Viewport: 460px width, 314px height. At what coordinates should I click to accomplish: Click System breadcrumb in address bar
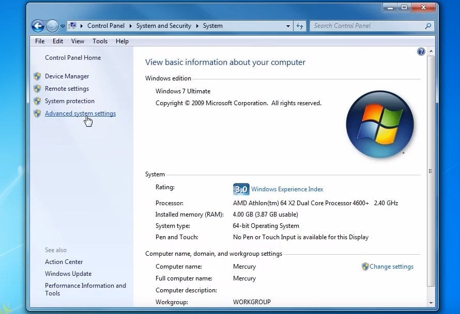pos(213,26)
